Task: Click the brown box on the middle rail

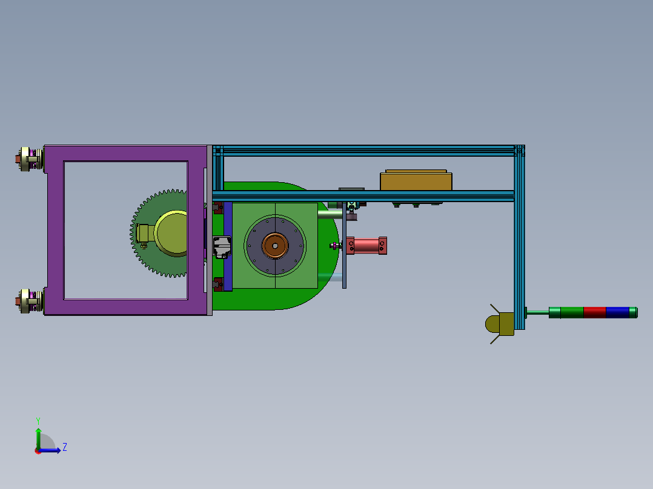Action: 416,180
